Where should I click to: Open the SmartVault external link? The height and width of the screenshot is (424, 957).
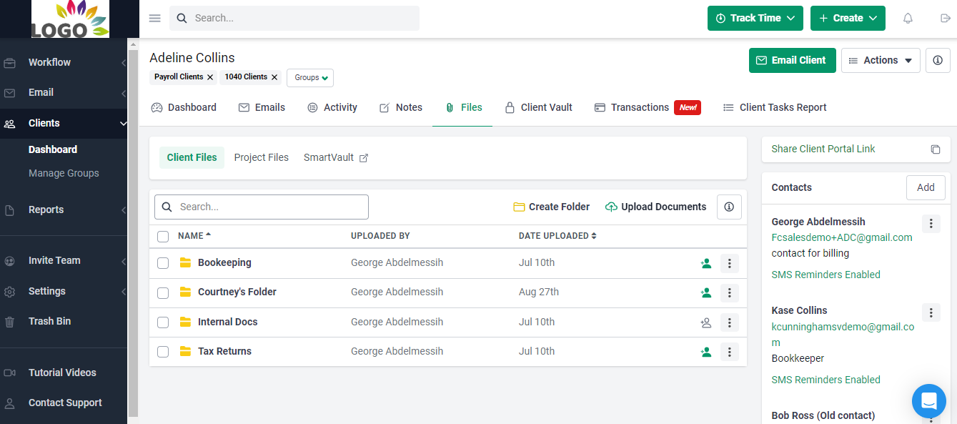pyautogui.click(x=336, y=157)
